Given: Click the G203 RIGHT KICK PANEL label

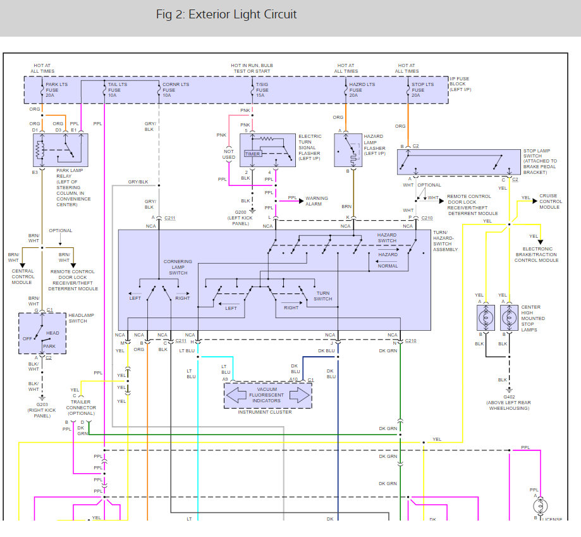Looking at the screenshot, I should (42, 410).
